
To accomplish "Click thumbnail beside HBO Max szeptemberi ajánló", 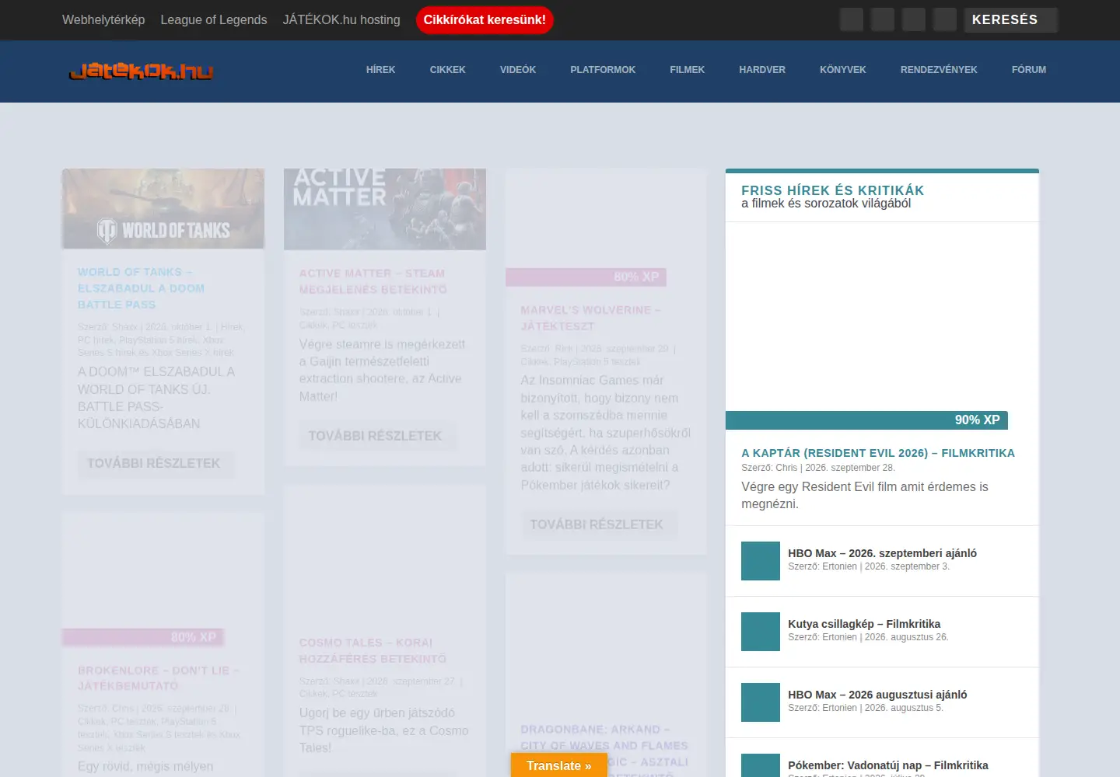I will tap(761, 561).
